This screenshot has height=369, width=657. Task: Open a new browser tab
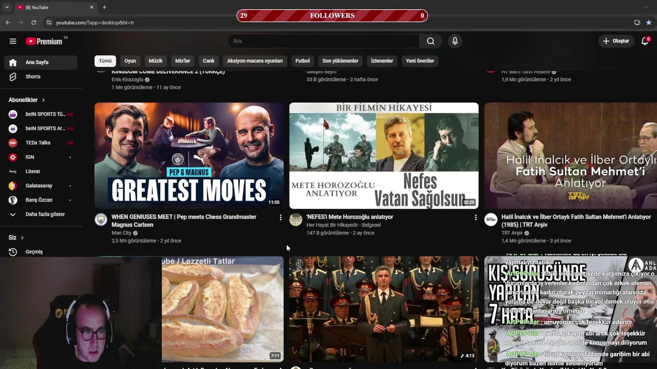click(x=104, y=7)
